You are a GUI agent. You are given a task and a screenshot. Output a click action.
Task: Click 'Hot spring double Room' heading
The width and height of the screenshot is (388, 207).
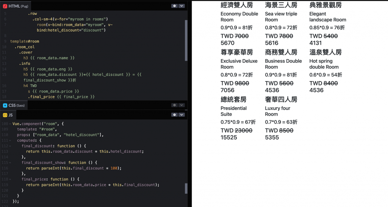coord(324,64)
